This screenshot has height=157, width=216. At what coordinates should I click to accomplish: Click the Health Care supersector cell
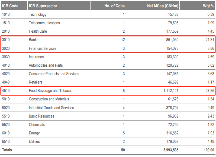(38, 31)
